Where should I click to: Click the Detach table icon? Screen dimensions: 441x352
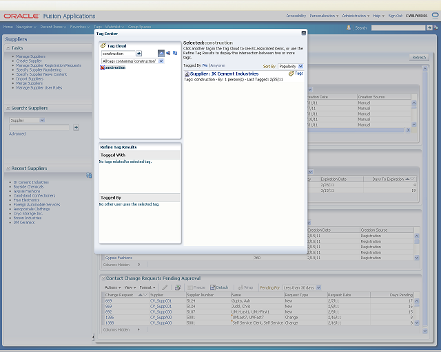(219, 287)
